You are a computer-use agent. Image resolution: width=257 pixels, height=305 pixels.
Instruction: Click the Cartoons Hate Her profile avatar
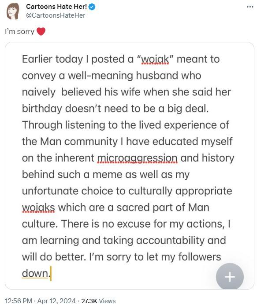tap(13, 11)
